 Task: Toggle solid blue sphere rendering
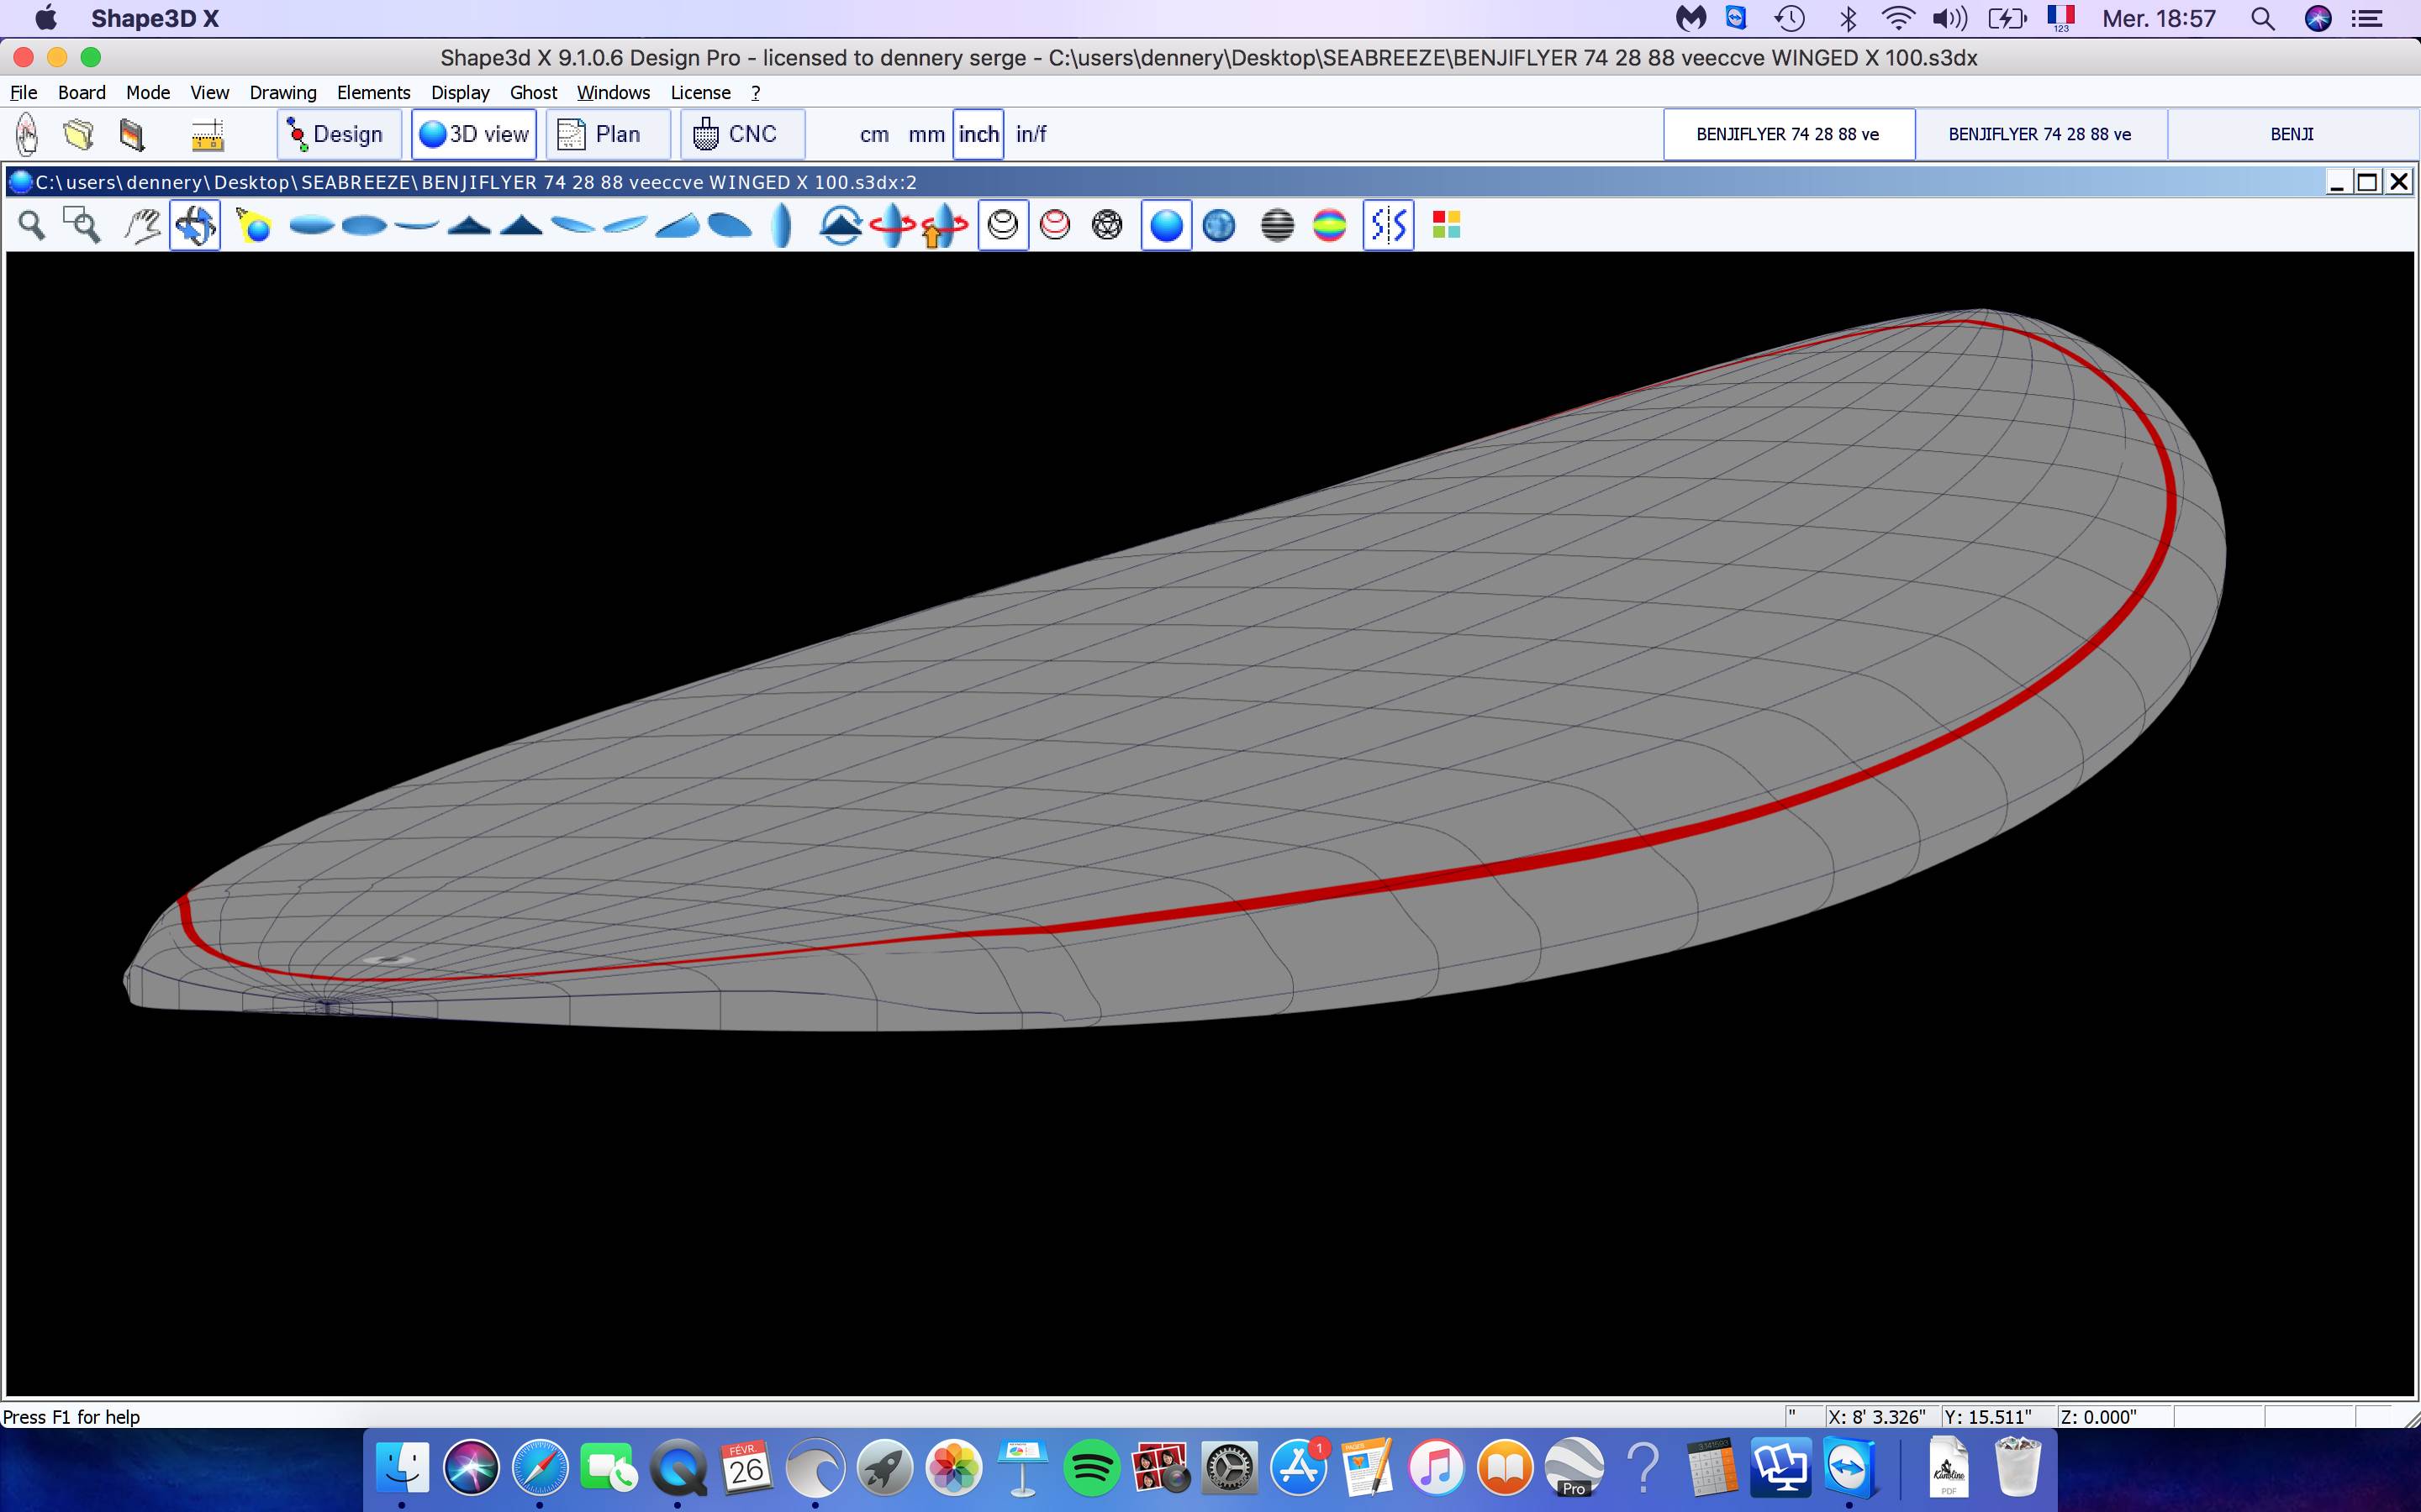point(1165,225)
